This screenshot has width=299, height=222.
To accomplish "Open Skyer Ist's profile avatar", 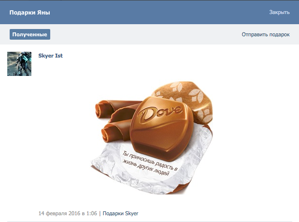I will [19, 64].
